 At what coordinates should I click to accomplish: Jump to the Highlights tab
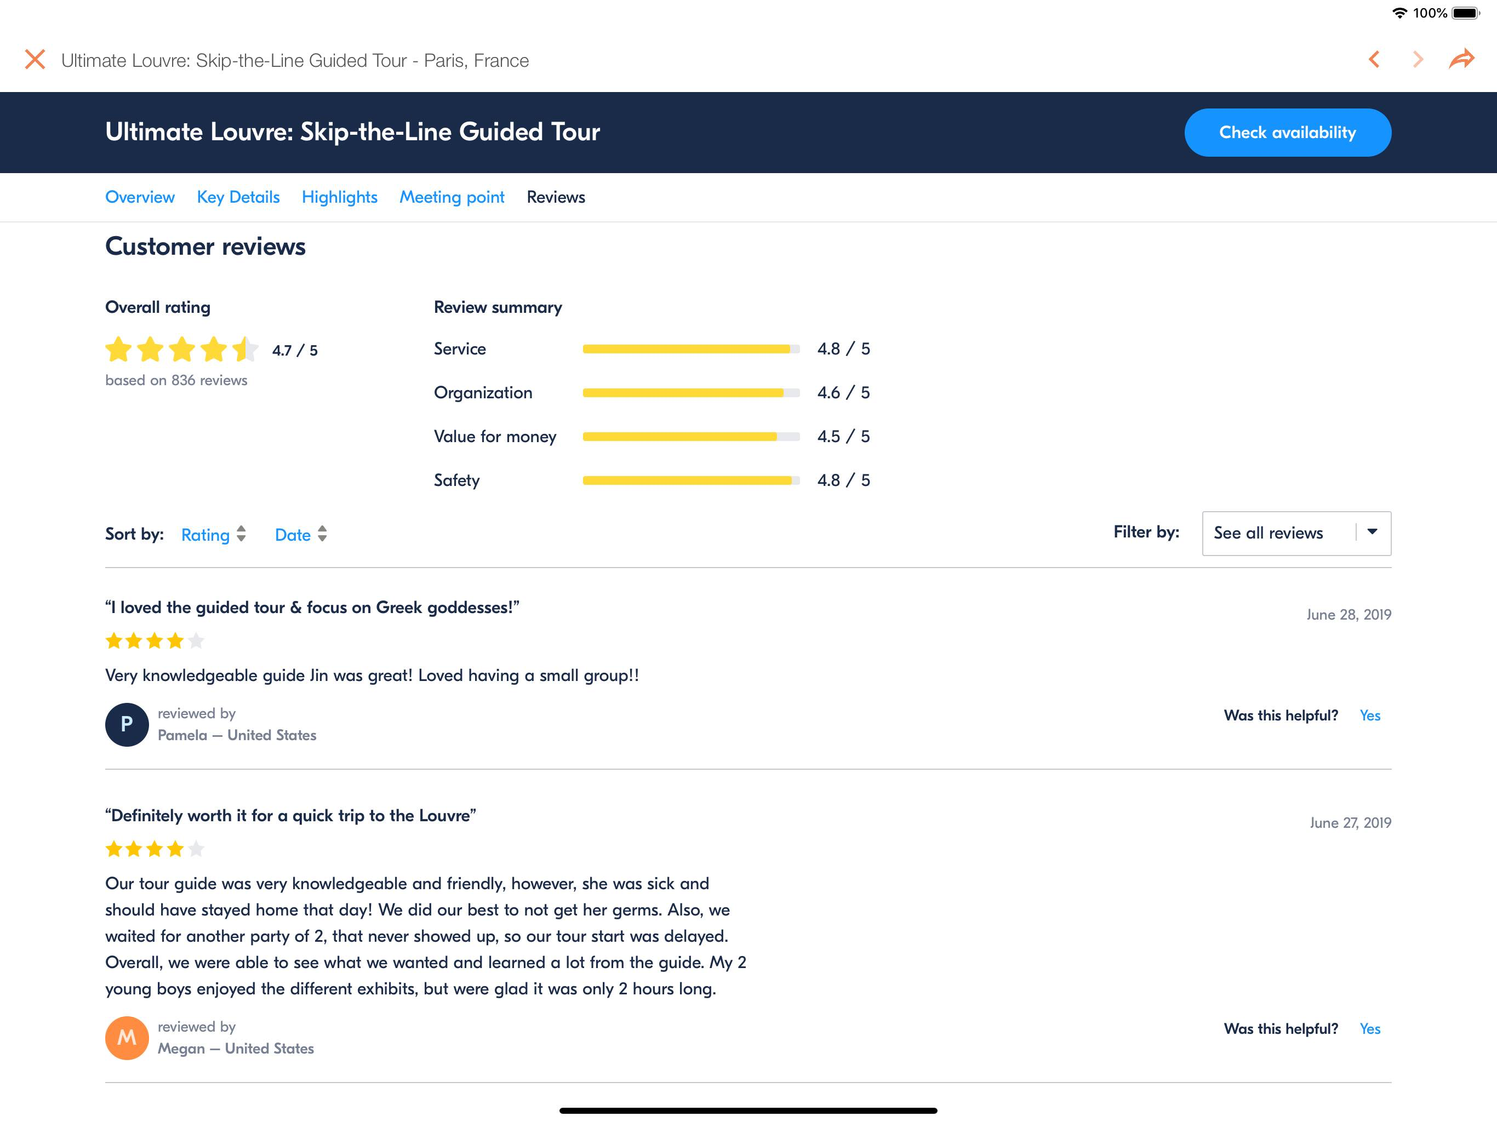coord(340,197)
